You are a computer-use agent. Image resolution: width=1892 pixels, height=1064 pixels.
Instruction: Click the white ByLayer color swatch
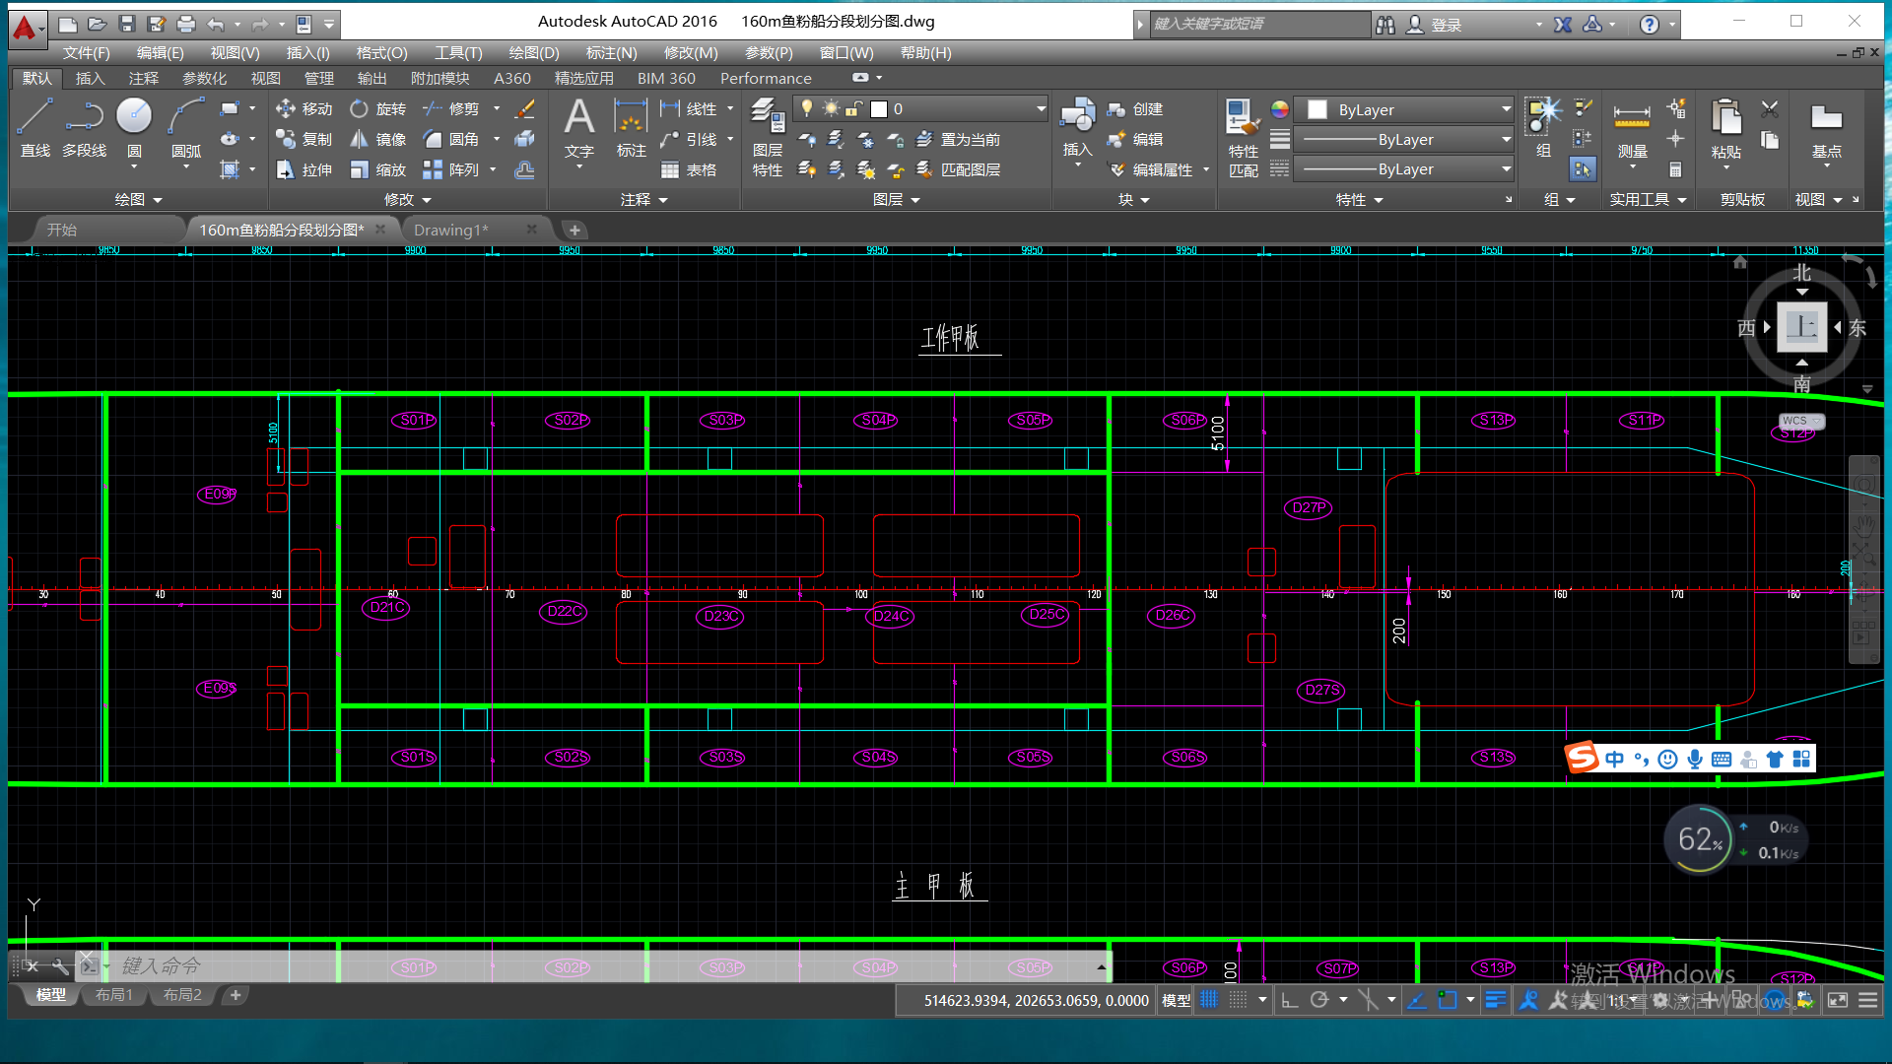pyautogui.click(x=1318, y=109)
